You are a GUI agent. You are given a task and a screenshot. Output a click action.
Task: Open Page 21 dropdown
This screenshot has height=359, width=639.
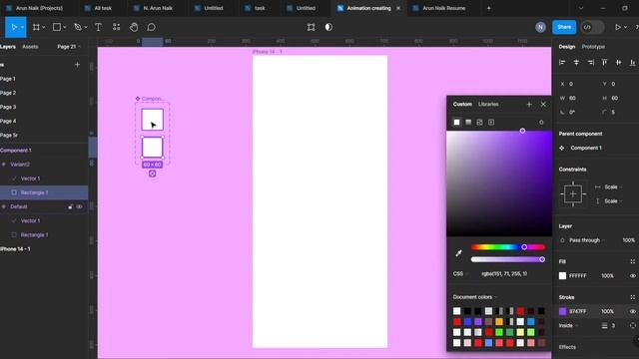tap(69, 47)
